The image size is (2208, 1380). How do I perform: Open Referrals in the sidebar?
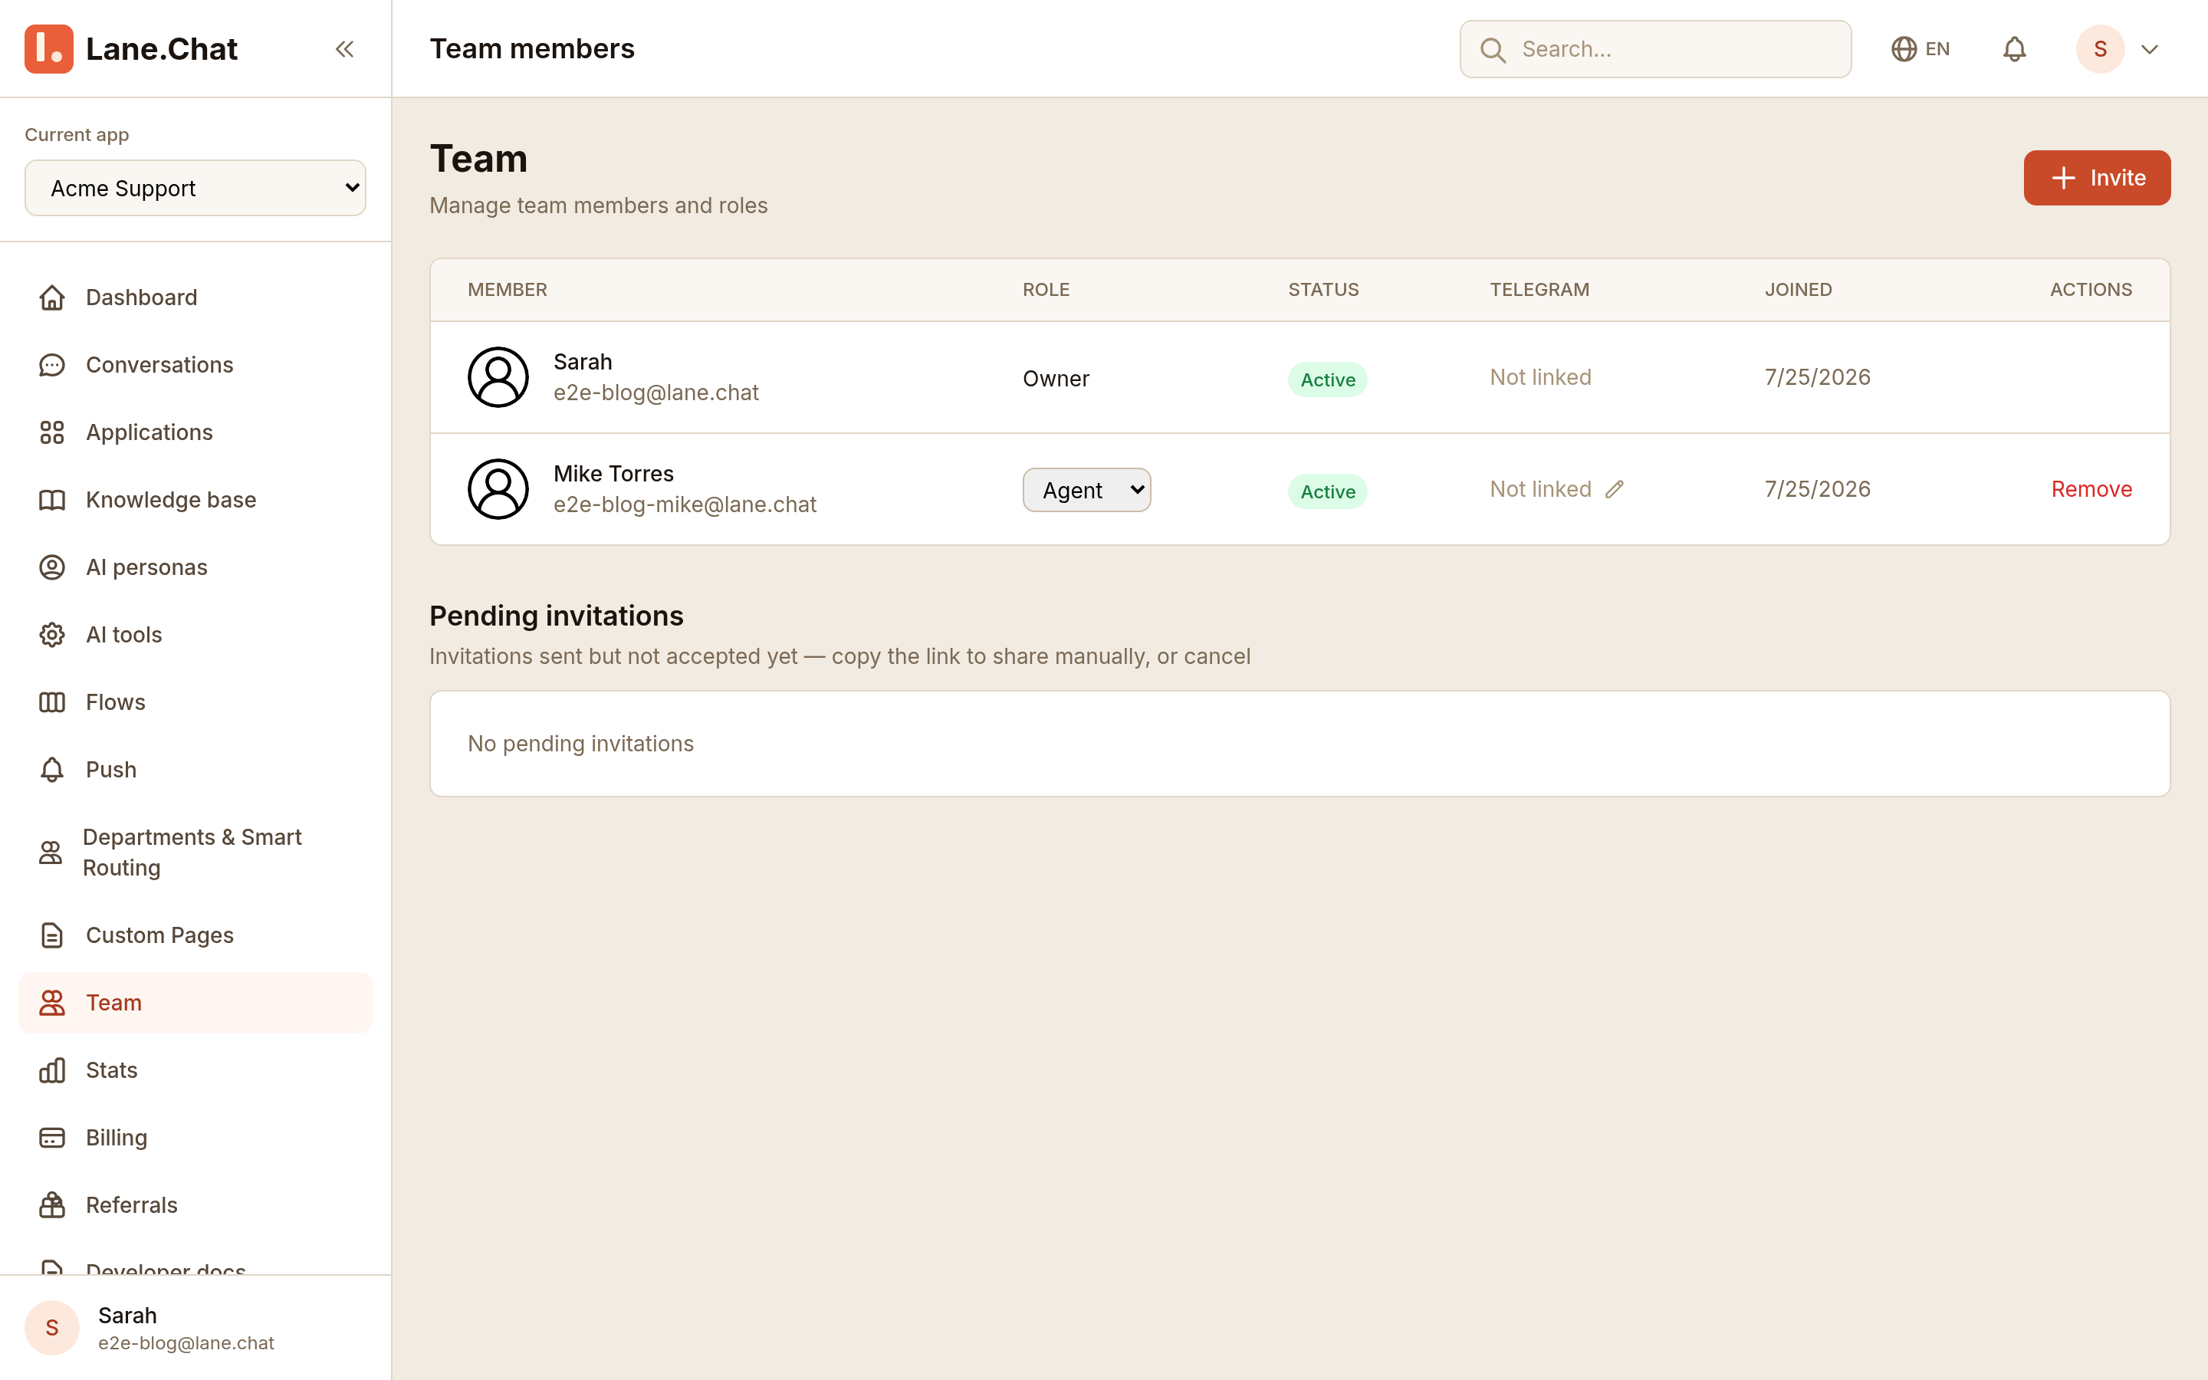click(195, 1206)
